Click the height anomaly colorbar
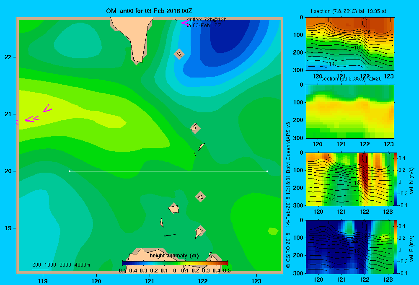The image size is (419, 285). (175, 263)
